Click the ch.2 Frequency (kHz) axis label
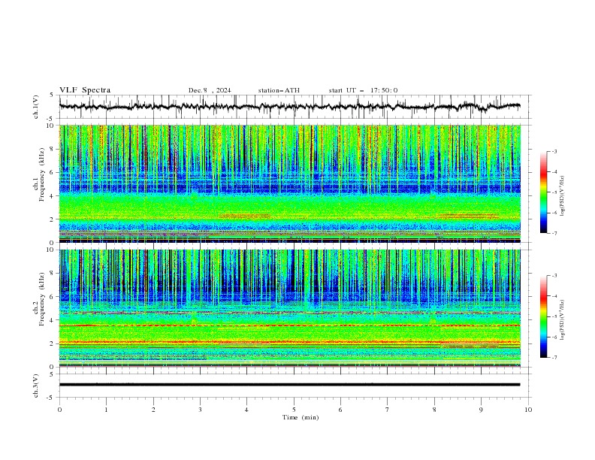Viewport: 595px width, 460px height. (x=39, y=299)
